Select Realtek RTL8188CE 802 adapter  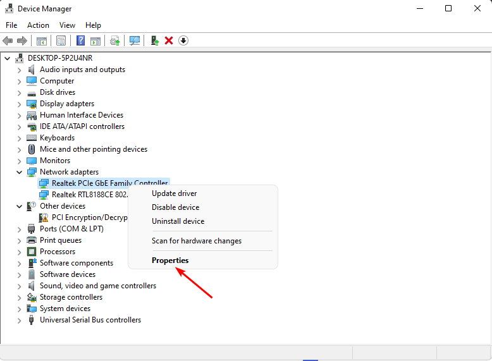pos(90,195)
